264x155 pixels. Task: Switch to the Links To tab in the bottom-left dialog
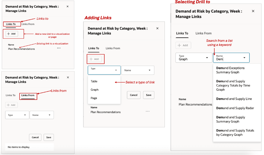(10, 95)
